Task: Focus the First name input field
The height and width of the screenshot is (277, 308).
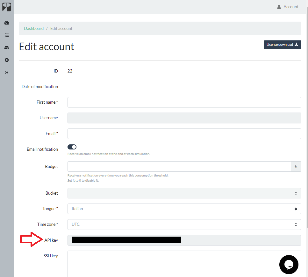Action: (184, 102)
